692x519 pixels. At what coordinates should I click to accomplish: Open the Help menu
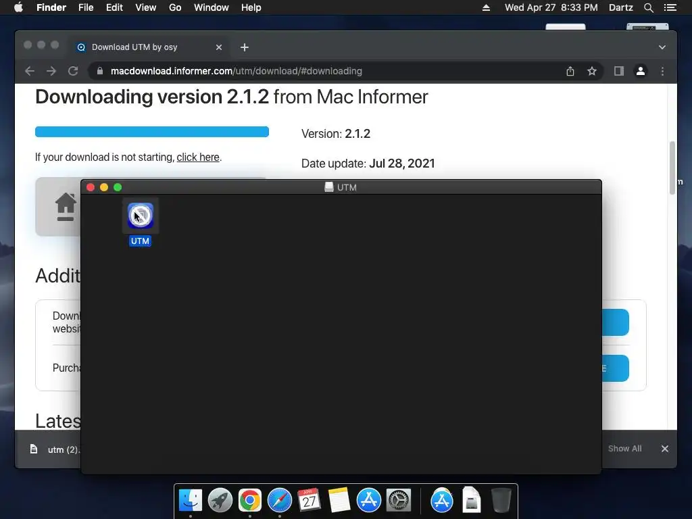coord(251,7)
